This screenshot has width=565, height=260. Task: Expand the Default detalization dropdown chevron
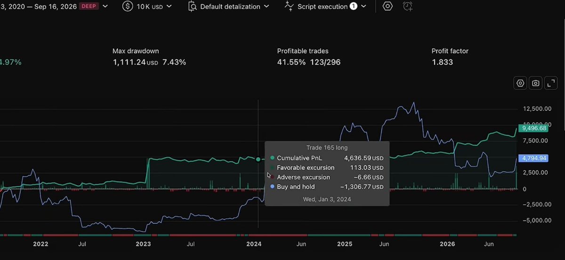[x=266, y=7]
